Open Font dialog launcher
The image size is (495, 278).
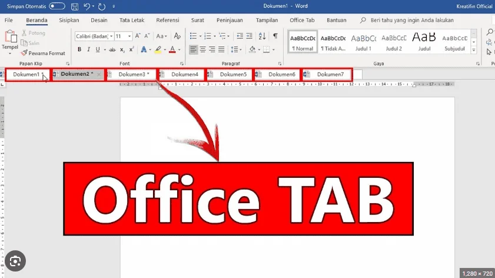pyautogui.click(x=182, y=64)
